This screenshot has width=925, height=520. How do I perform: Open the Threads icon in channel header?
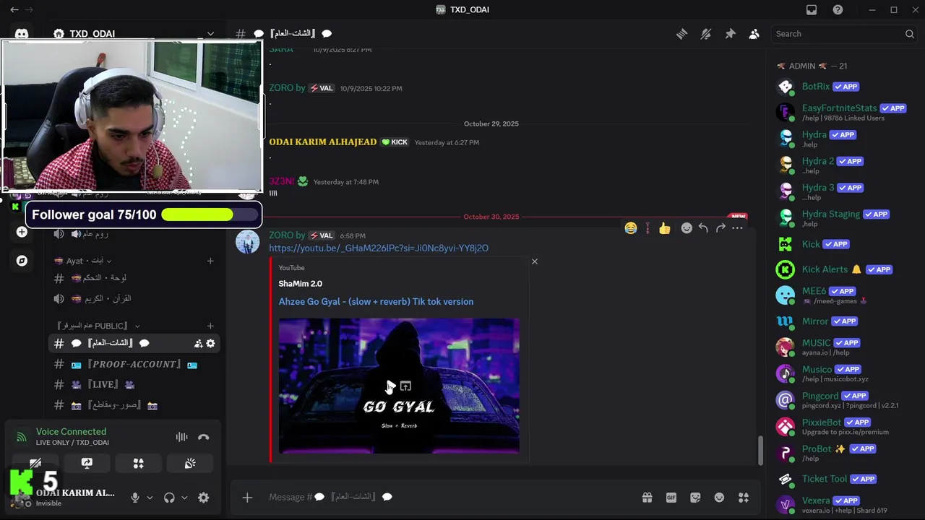[x=681, y=34]
